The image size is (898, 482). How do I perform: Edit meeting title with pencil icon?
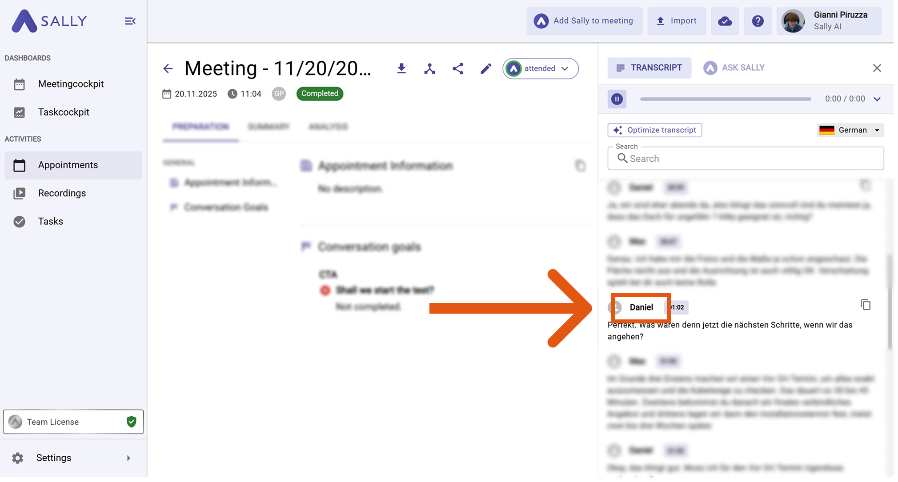point(486,68)
